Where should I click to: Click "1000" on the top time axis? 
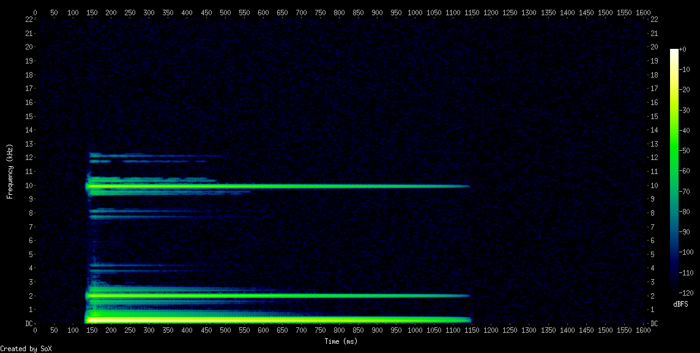tap(415, 12)
